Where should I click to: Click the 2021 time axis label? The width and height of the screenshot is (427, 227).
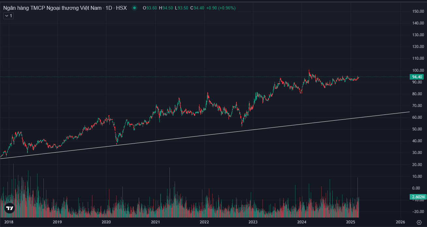(155, 222)
